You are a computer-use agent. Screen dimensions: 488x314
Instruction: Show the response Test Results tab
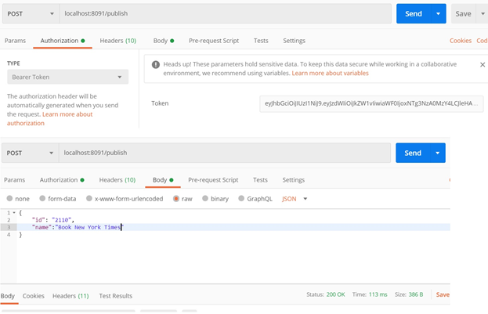(x=115, y=296)
